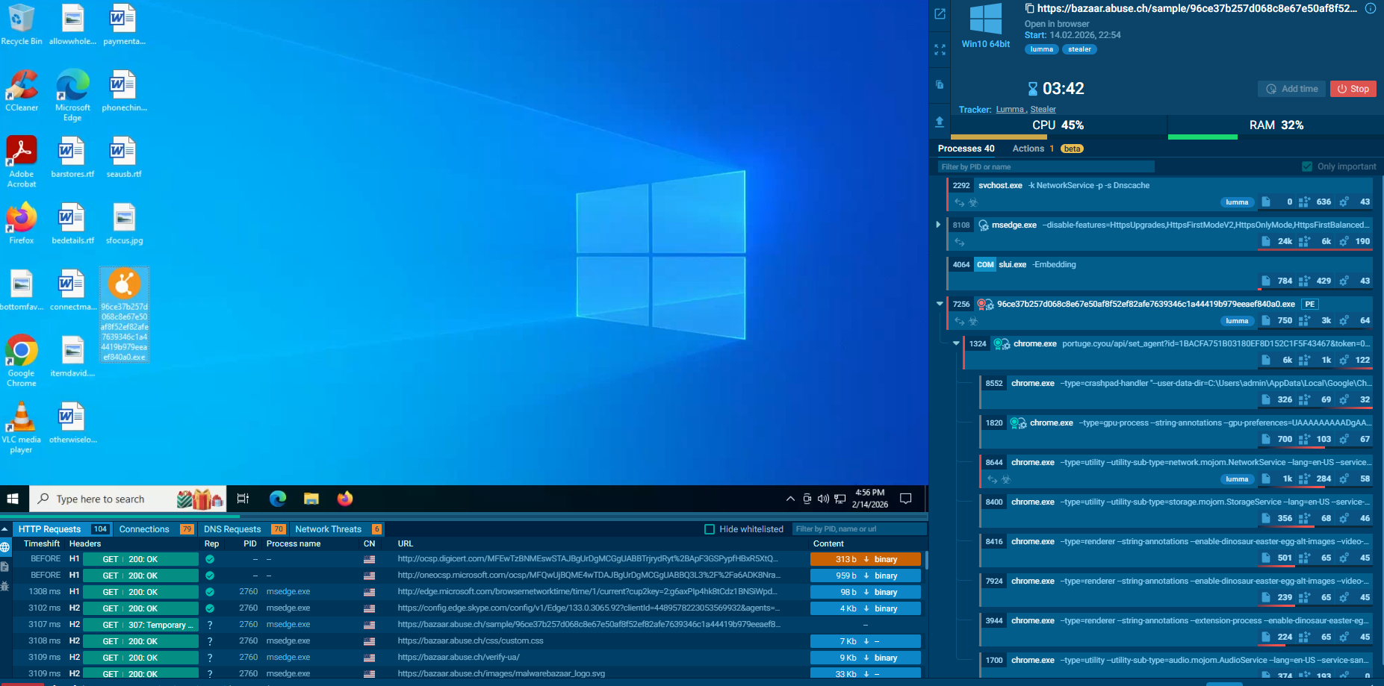Click the fullscreen expand arrows icon

tap(940, 49)
